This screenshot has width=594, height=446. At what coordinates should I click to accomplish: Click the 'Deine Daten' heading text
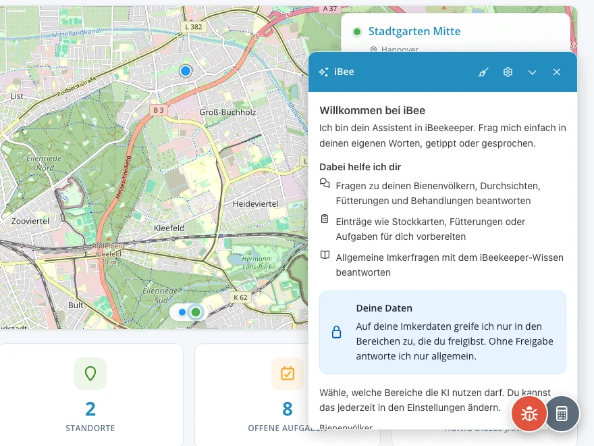coord(384,308)
